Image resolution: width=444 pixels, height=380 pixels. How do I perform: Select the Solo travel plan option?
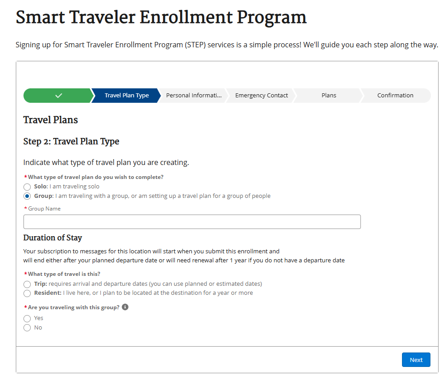[27, 187]
